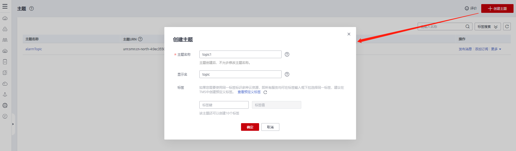Screen dimensions: 516x151
Task: Open the fifth sidebar document icon
Action: 5,62
